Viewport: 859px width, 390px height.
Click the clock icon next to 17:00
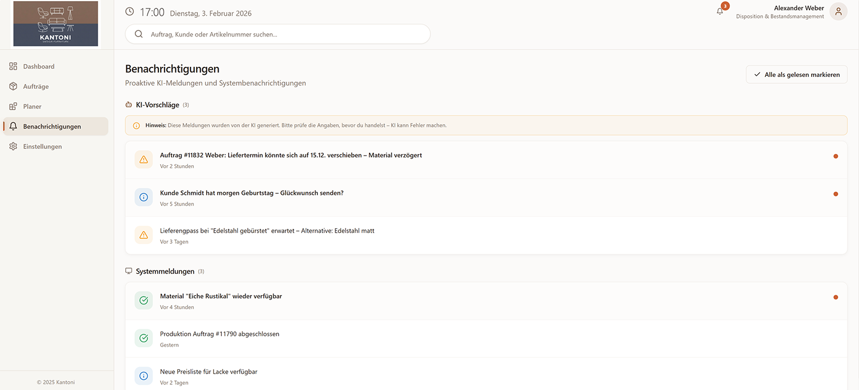130,12
